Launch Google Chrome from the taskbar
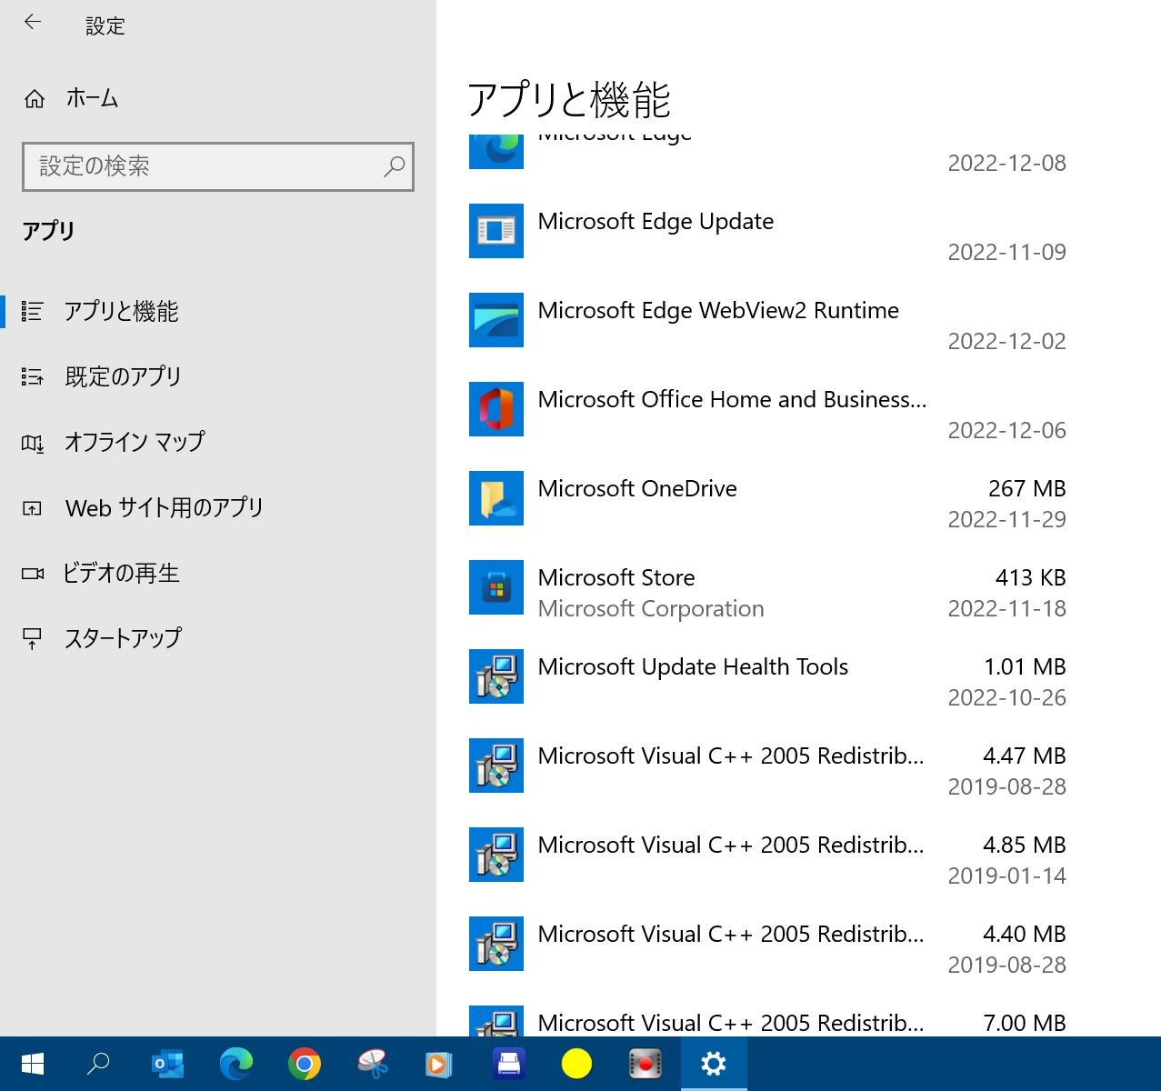This screenshot has width=1161, height=1091. (x=305, y=1064)
